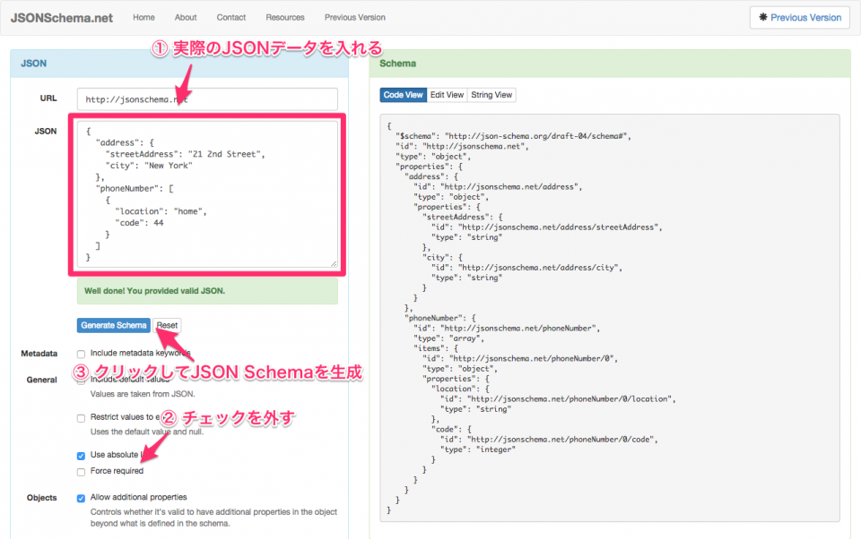This screenshot has width=861, height=539.
Task: Switch to Edit View tab
Action: (447, 95)
